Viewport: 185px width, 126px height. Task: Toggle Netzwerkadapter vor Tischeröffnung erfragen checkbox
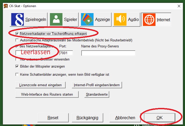pyautogui.click(x=17, y=34)
